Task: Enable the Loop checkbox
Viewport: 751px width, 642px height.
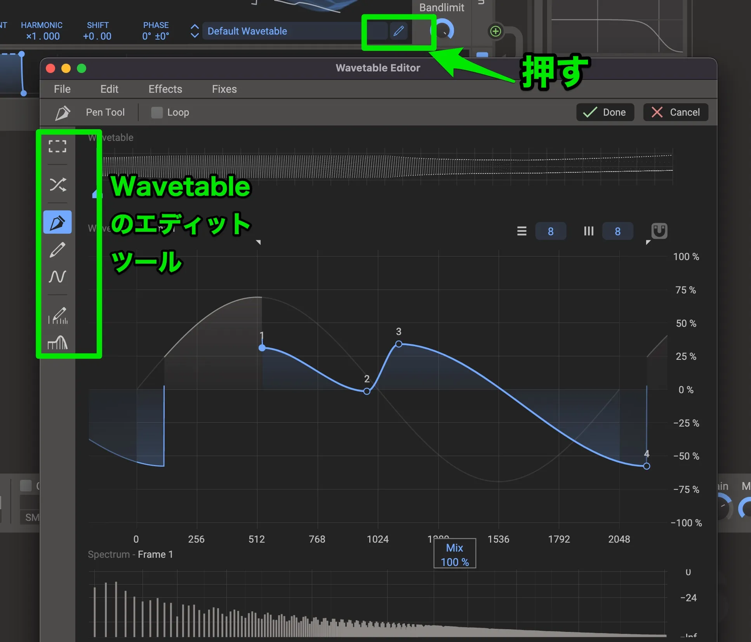Action: pyautogui.click(x=157, y=113)
